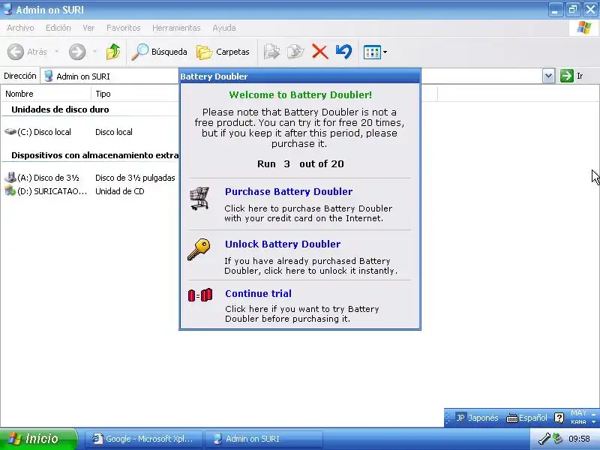600x450 pixels.
Task: Open the address bar dropdown
Action: pos(548,76)
